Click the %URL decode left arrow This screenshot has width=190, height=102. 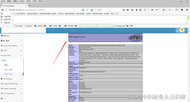(x=51, y=26)
